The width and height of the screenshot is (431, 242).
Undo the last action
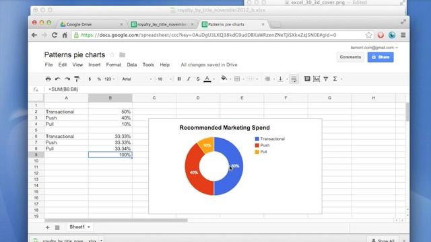click(57, 79)
